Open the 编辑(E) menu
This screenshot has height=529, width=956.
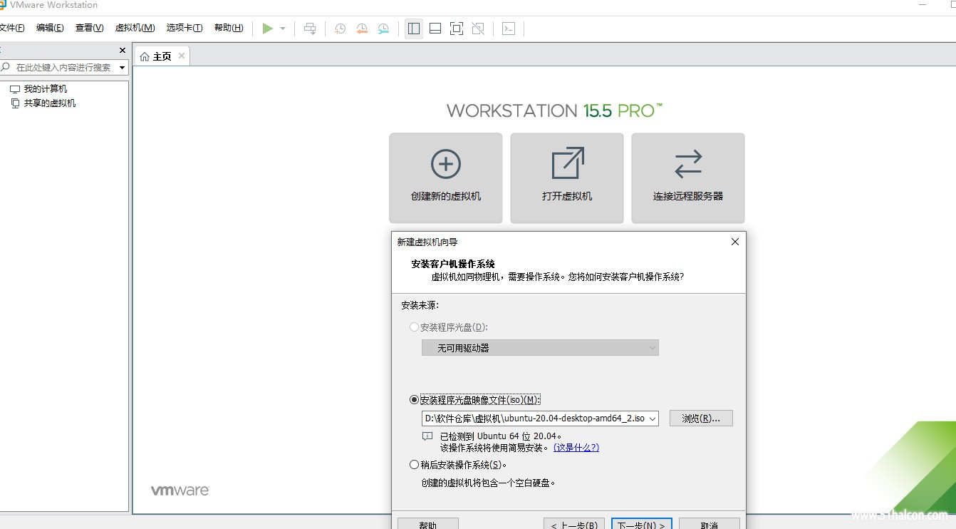[50, 28]
